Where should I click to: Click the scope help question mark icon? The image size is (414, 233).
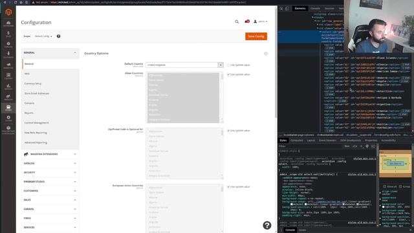59,36
